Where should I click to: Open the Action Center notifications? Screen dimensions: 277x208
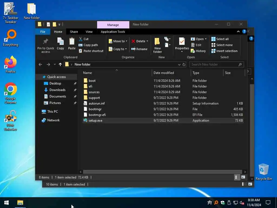click(x=268, y=203)
